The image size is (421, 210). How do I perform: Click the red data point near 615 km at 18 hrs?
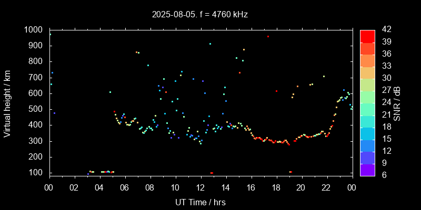pos(276,91)
